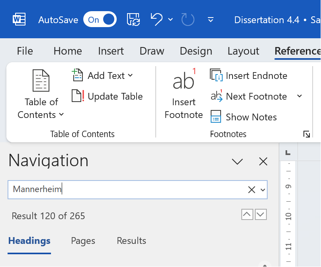Show the Results tab in Navigation
321x267 pixels.
[131, 241]
